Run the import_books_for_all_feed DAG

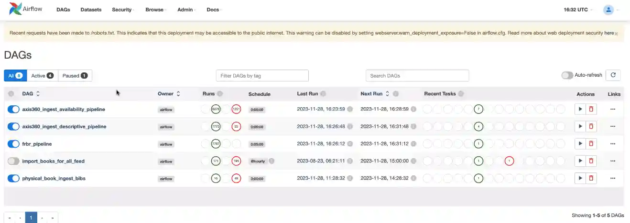point(580,161)
